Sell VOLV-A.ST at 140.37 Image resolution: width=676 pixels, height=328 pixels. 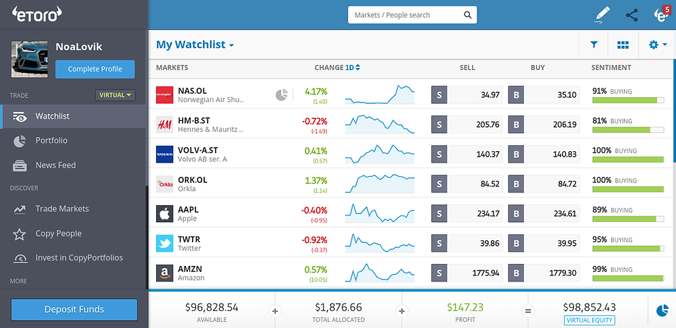(x=467, y=154)
